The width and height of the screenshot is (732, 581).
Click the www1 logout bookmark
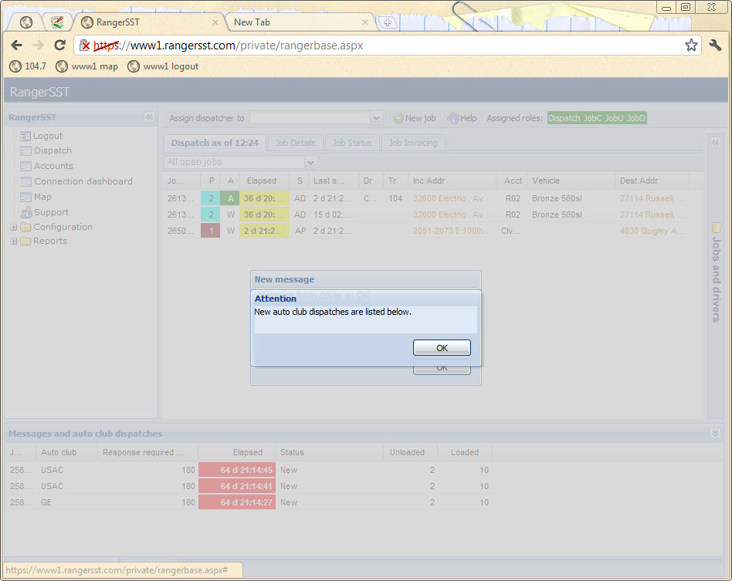pos(163,66)
